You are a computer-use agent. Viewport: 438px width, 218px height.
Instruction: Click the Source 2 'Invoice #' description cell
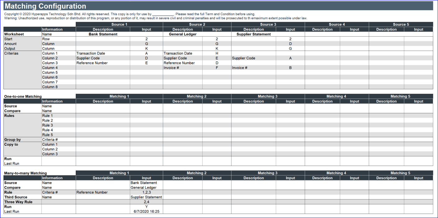[183, 68]
